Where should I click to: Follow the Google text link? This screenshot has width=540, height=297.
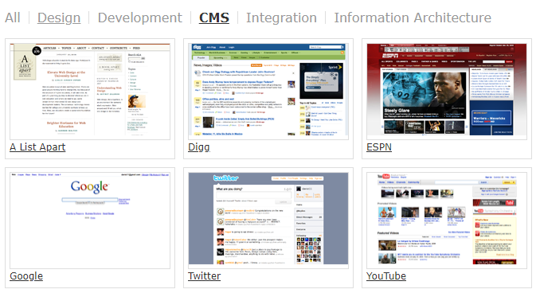[26, 276]
